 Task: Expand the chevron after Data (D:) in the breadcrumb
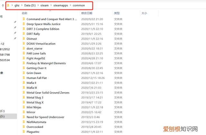[38, 5]
